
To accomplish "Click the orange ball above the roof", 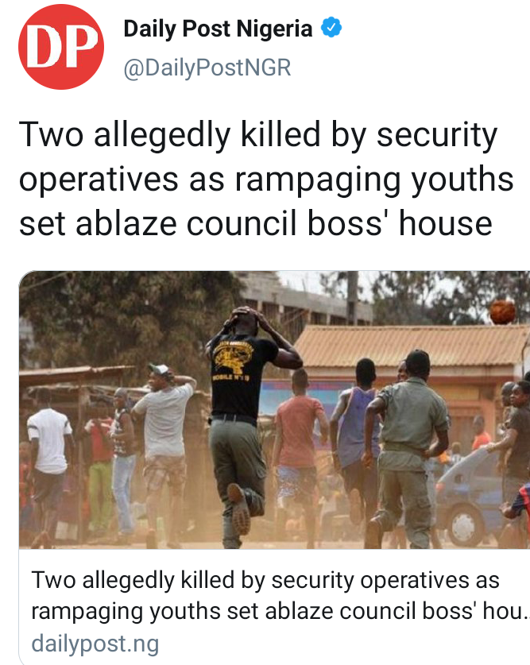I will click(x=502, y=311).
